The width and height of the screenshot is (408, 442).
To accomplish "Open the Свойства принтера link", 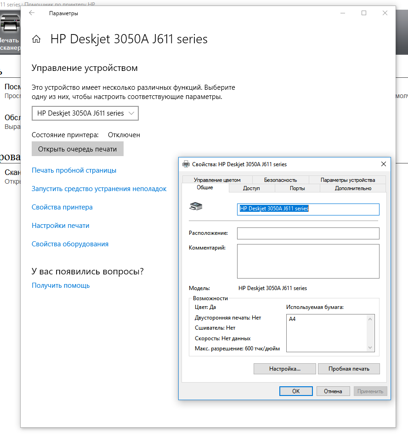I will click(x=62, y=207).
